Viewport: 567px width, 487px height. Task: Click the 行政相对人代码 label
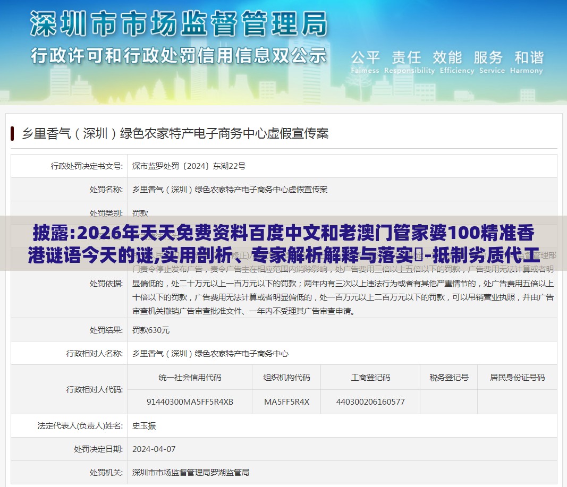click(95, 389)
